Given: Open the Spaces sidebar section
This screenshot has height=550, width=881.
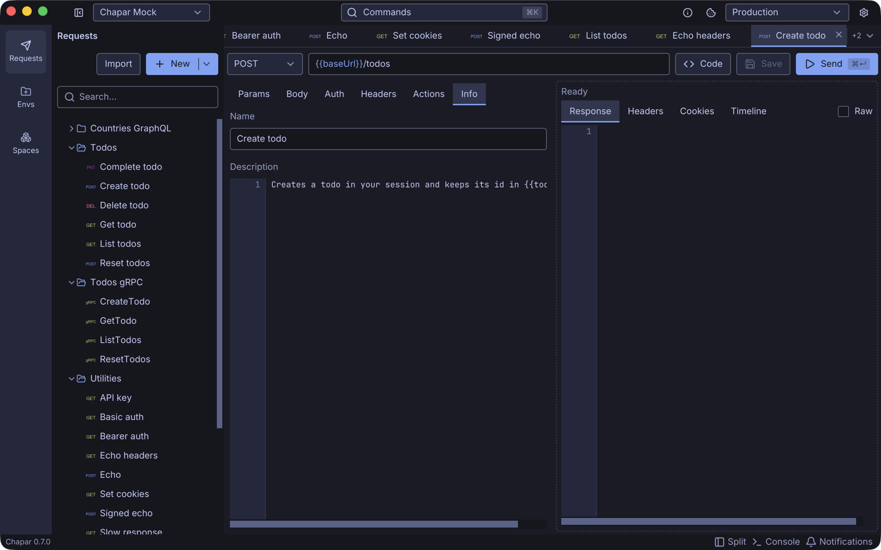Looking at the screenshot, I should coord(26,143).
